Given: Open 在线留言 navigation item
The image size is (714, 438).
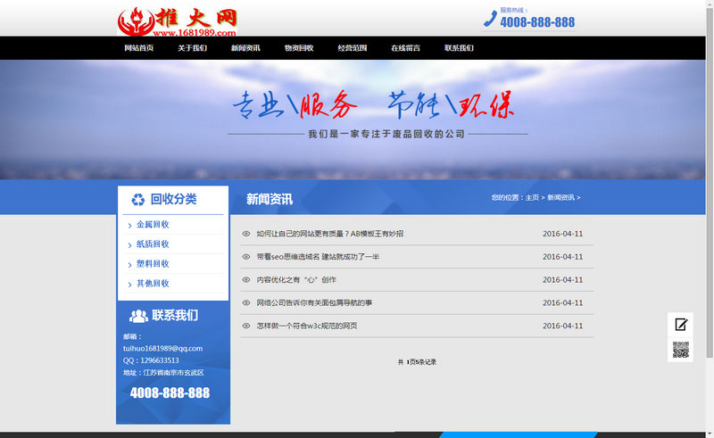Looking at the screenshot, I should (405, 48).
